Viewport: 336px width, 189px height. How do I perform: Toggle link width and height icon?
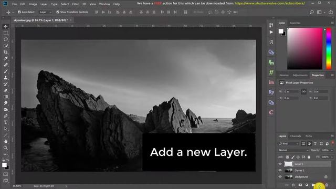[x=303, y=91]
